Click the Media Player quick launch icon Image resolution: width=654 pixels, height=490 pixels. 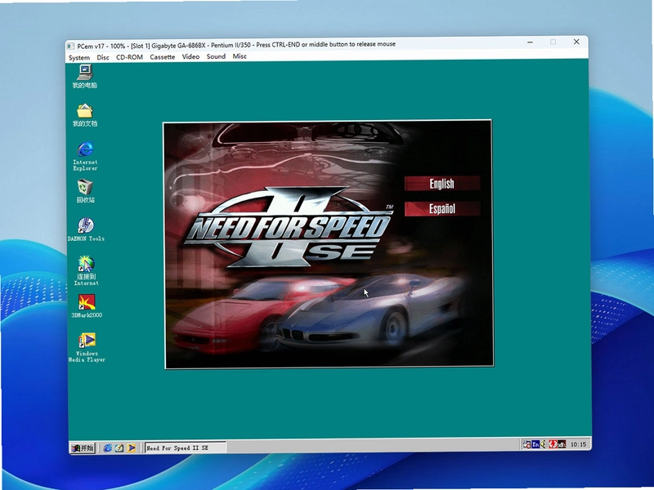pyautogui.click(x=132, y=448)
